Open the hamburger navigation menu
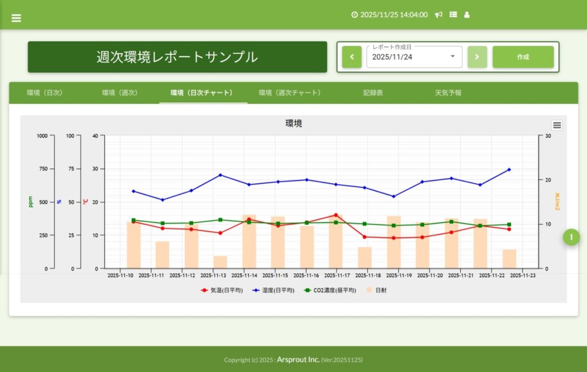The width and height of the screenshot is (587, 372). pyautogui.click(x=16, y=18)
